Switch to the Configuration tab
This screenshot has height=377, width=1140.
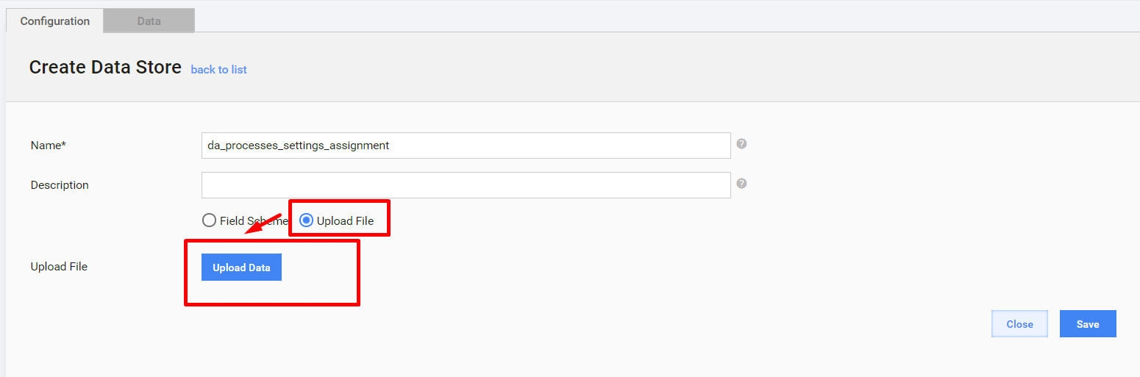coord(55,21)
